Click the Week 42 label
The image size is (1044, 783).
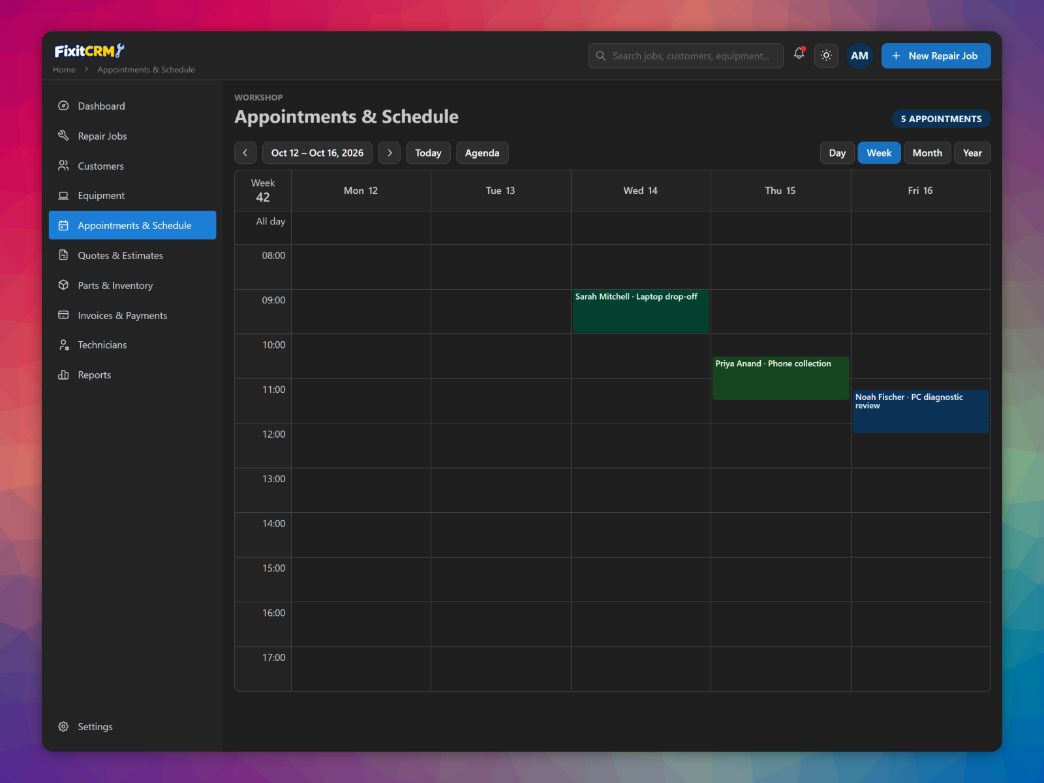point(263,191)
